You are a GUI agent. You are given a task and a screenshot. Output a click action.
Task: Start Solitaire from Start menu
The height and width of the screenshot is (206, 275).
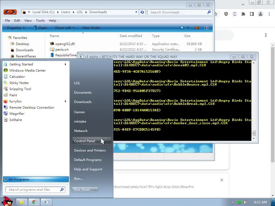[x=16, y=120]
